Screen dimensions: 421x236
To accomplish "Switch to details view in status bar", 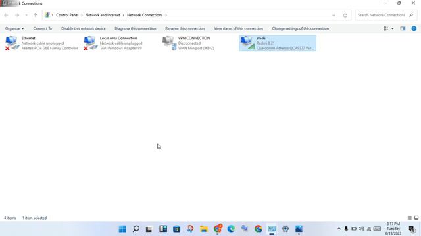I will point(409,218).
